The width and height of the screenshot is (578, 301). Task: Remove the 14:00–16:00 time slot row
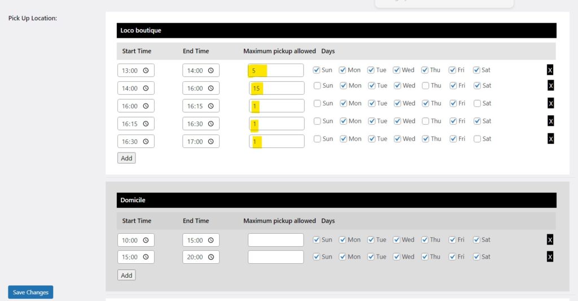[x=551, y=86]
